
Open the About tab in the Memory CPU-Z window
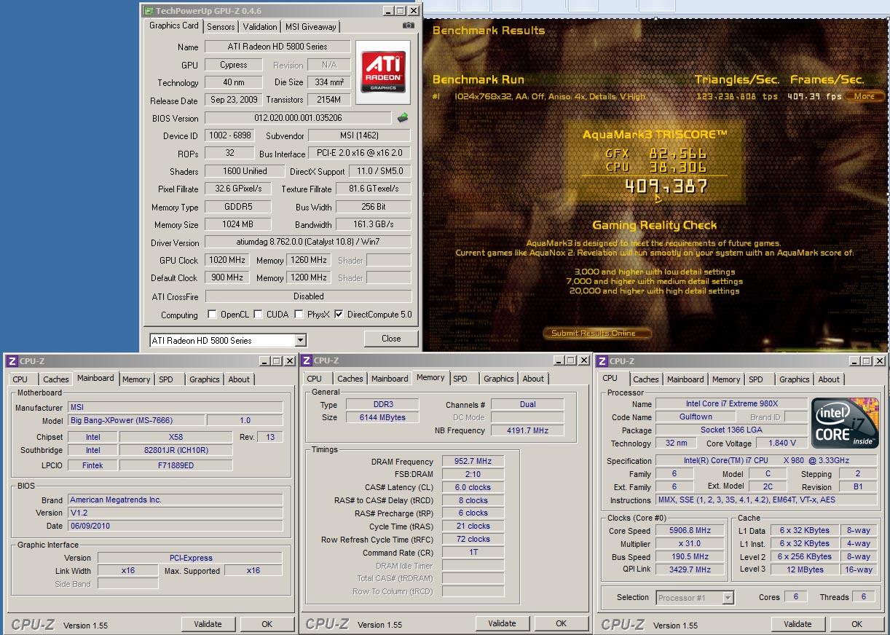coord(533,379)
